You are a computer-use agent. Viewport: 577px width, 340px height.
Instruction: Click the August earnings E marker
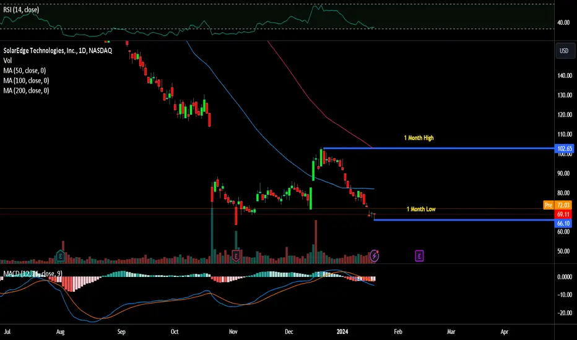point(60,255)
